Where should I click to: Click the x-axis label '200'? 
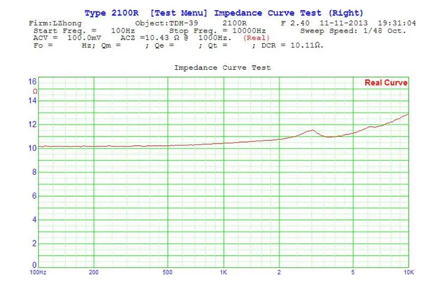[93, 272]
